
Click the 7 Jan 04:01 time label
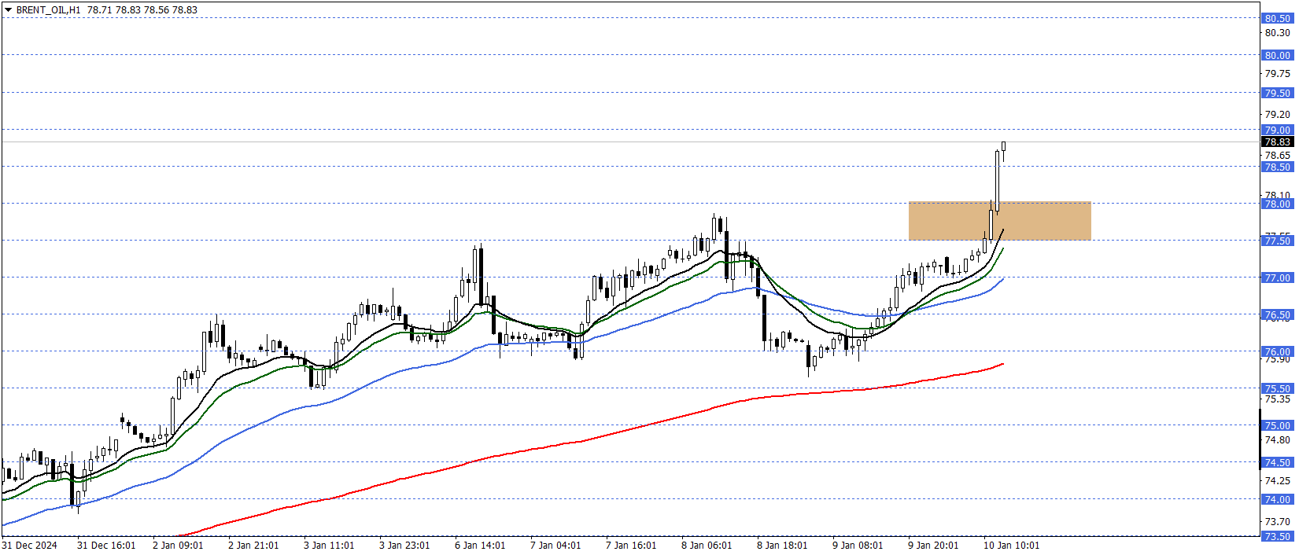point(555,546)
